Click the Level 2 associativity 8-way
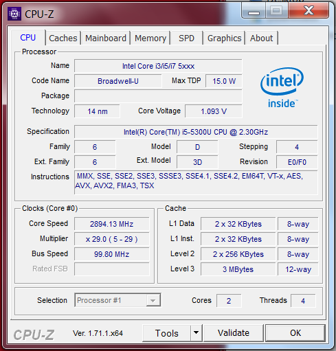The height and width of the screenshot is (351, 336). (298, 254)
